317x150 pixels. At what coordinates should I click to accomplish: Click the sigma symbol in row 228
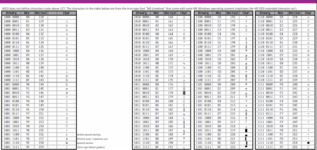coord(308,33)
